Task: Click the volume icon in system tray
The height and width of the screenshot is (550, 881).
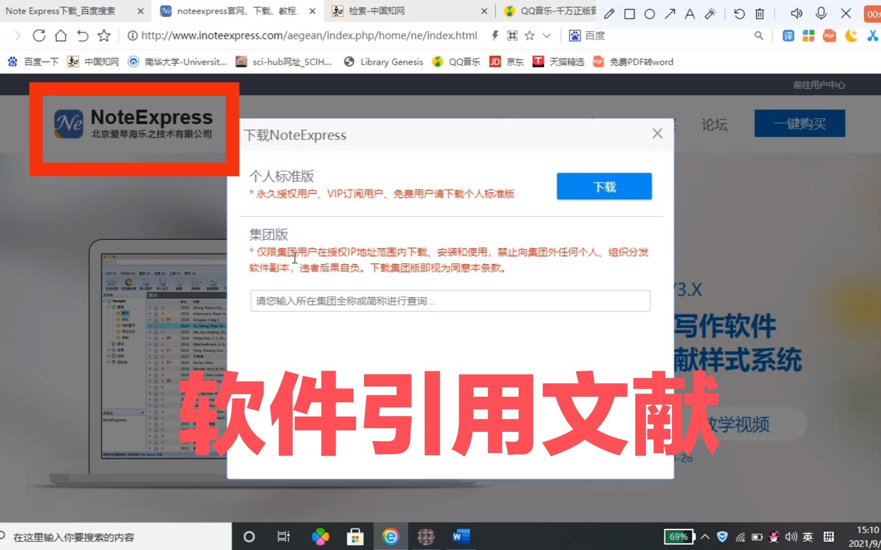Action: point(791,537)
